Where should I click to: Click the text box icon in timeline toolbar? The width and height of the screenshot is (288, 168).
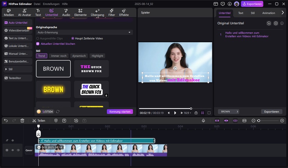(x=64, y=120)
